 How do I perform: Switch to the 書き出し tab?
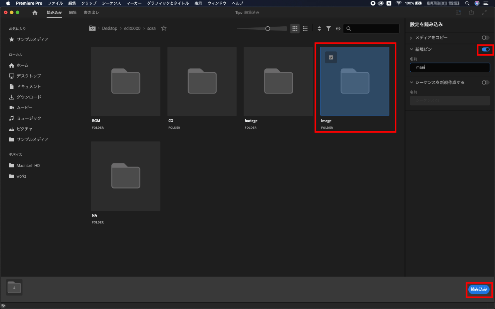pos(91,12)
